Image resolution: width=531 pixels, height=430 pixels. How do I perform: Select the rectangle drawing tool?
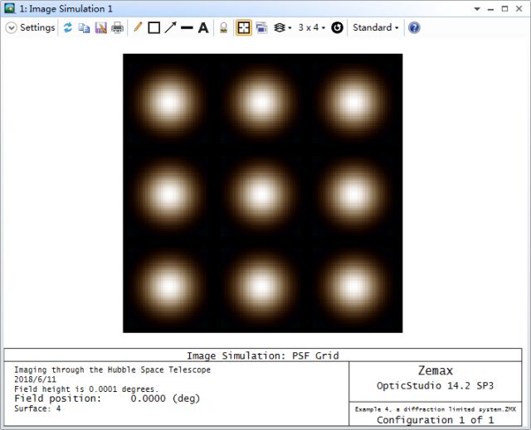[x=153, y=27]
